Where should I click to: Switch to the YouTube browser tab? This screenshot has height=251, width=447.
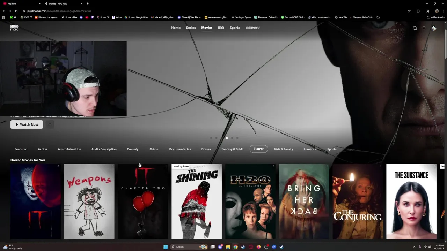21,3
